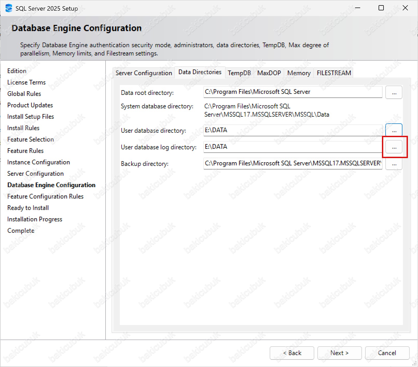Minimize the SQL Server Setup window
418x367 pixels.
[x=358, y=8]
